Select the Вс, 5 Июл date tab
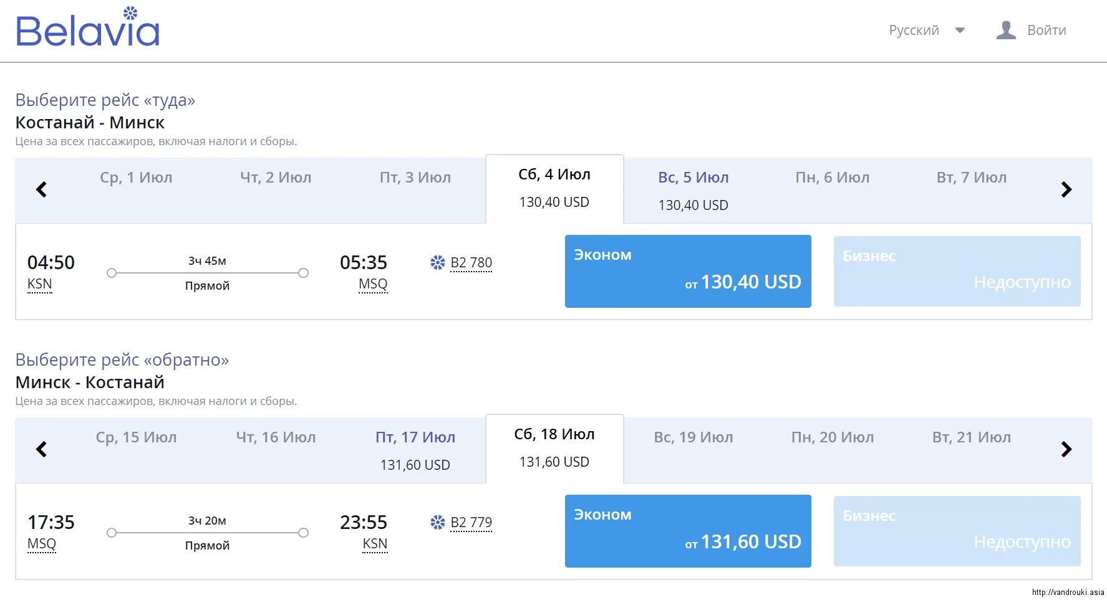The width and height of the screenshot is (1107, 600). (693, 190)
